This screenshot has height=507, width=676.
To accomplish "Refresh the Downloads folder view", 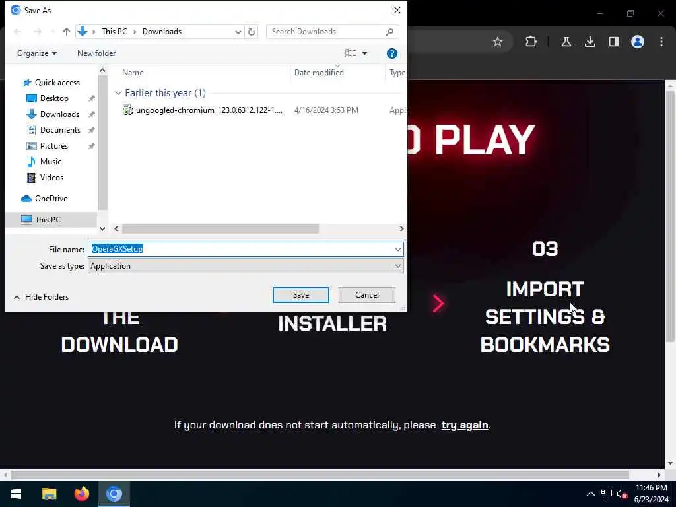I will click(x=252, y=32).
